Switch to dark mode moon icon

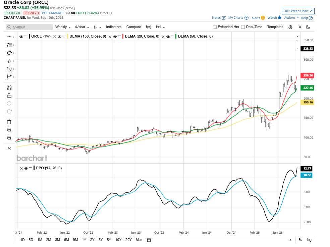(x=308, y=27)
